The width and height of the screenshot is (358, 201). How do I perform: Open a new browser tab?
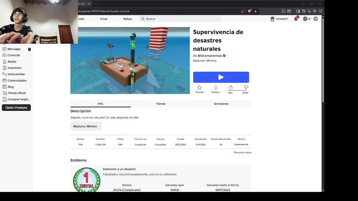pos(96,4)
